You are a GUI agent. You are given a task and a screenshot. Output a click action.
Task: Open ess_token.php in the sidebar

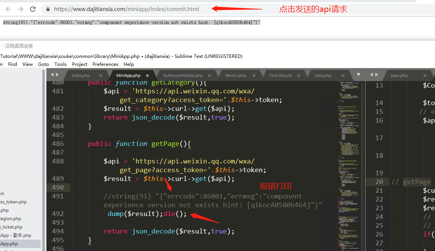pos(13,202)
